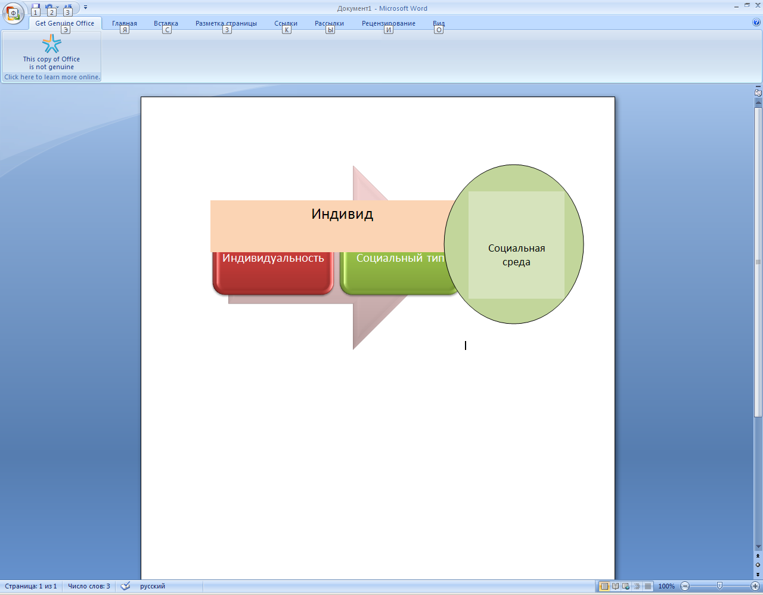Switch to Outline view
This screenshot has height=595, width=763.
point(637,586)
